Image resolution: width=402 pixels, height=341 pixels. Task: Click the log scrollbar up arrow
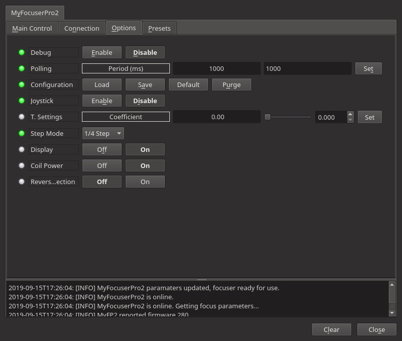392,285
